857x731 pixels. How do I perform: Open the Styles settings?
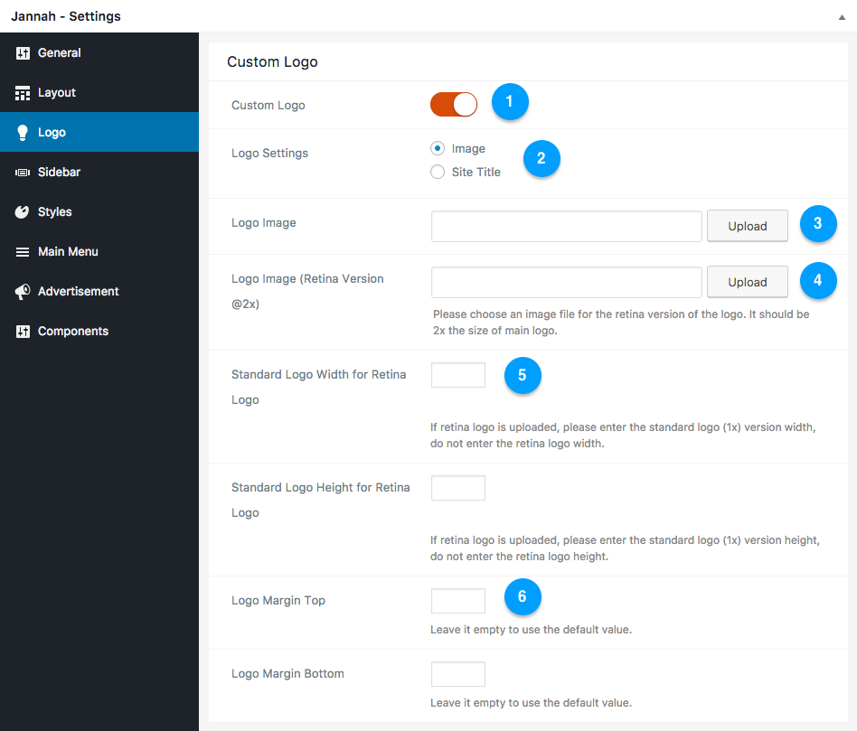point(99,212)
